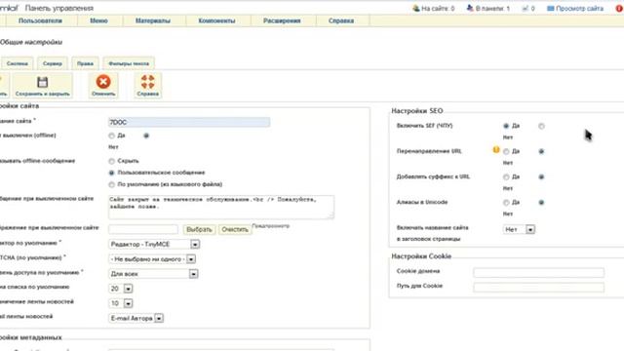This screenshot has width=624, height=351.
Task: Click the 'На сайте: 0' visitors icon
Action: tap(416, 8)
